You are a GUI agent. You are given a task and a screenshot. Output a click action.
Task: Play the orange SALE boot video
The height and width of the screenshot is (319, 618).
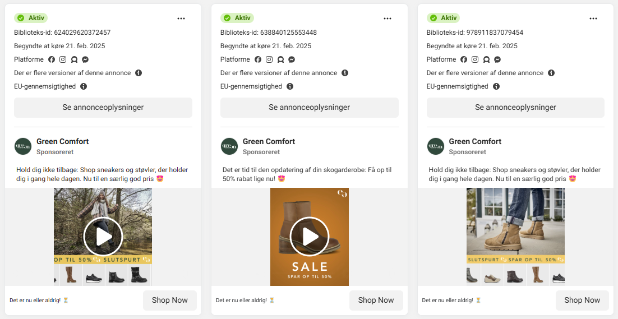coord(310,237)
